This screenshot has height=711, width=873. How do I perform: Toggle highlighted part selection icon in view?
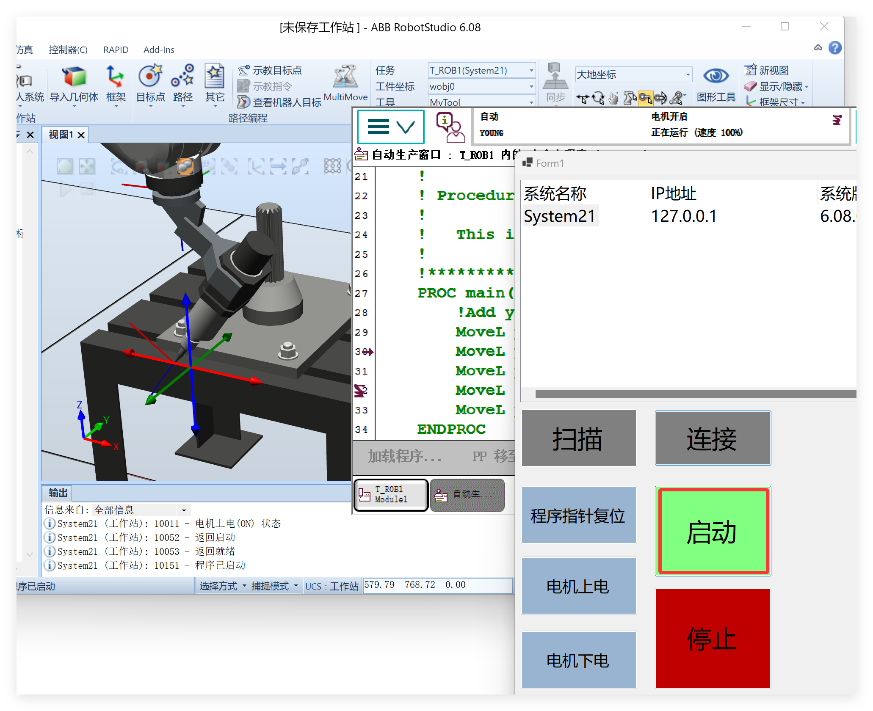185,166
